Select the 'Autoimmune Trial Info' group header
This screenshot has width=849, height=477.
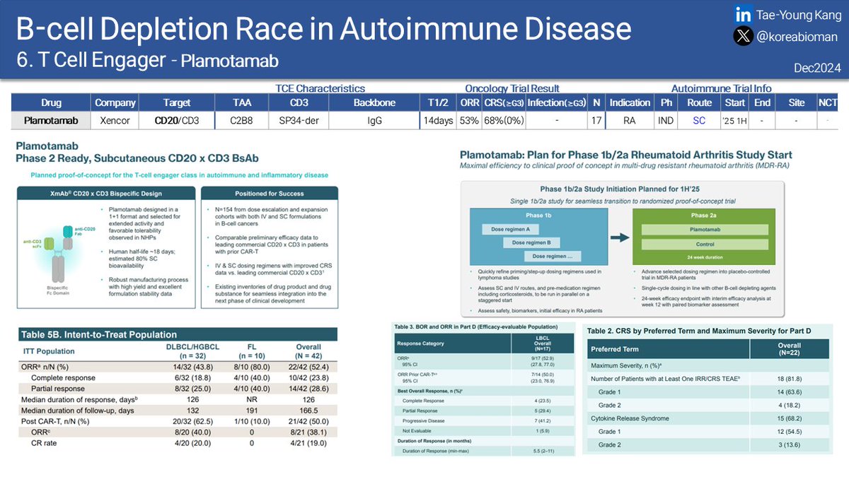721,88
